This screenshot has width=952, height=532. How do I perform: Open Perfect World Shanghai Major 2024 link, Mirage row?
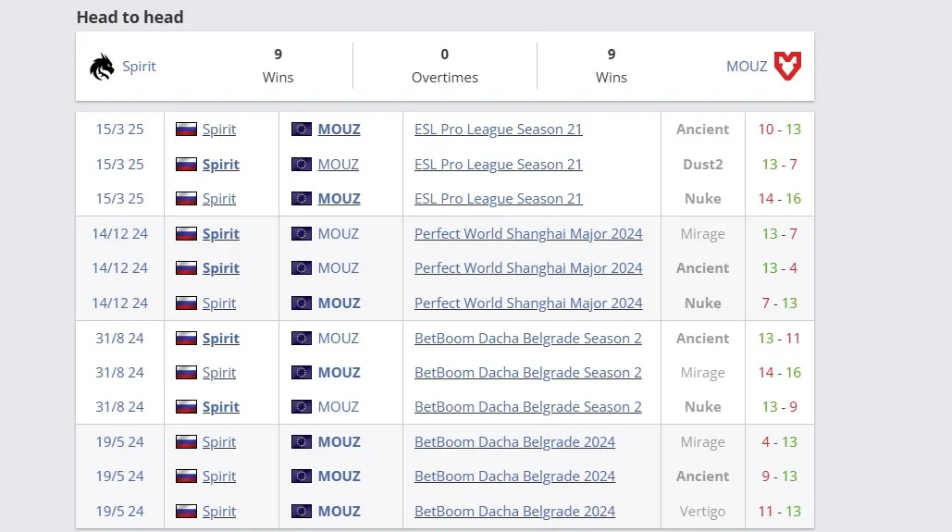[528, 234]
